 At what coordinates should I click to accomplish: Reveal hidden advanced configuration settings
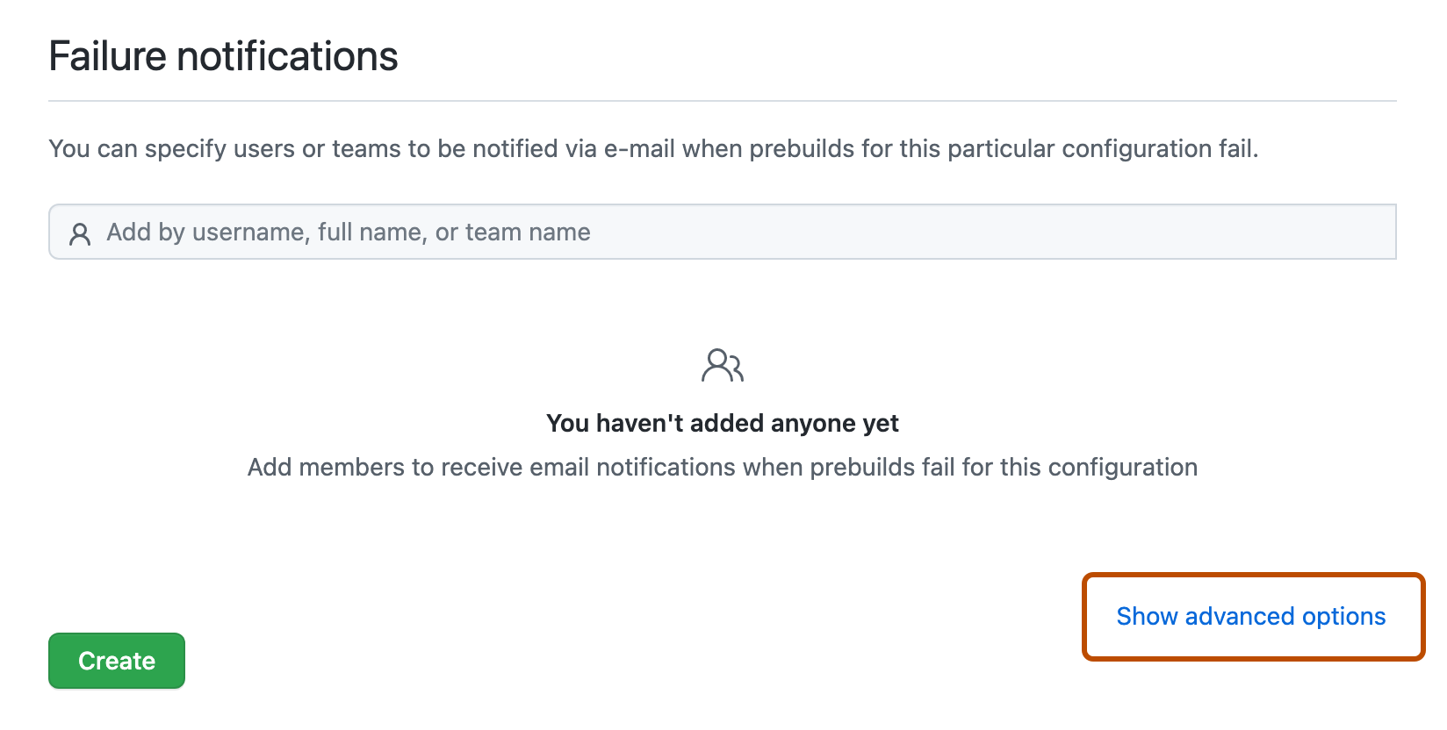coord(1250,616)
